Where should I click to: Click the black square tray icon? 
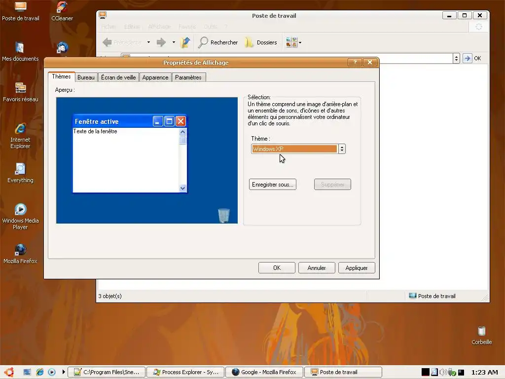(x=426, y=372)
